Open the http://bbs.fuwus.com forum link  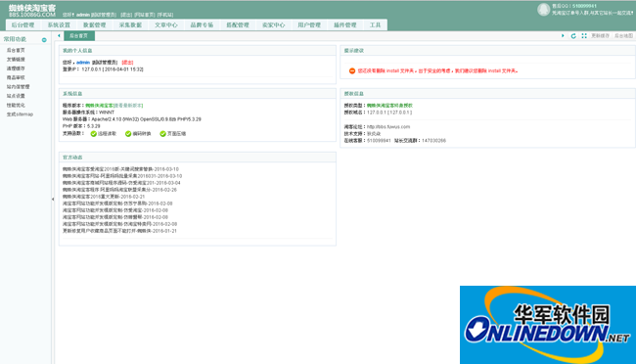(388, 126)
